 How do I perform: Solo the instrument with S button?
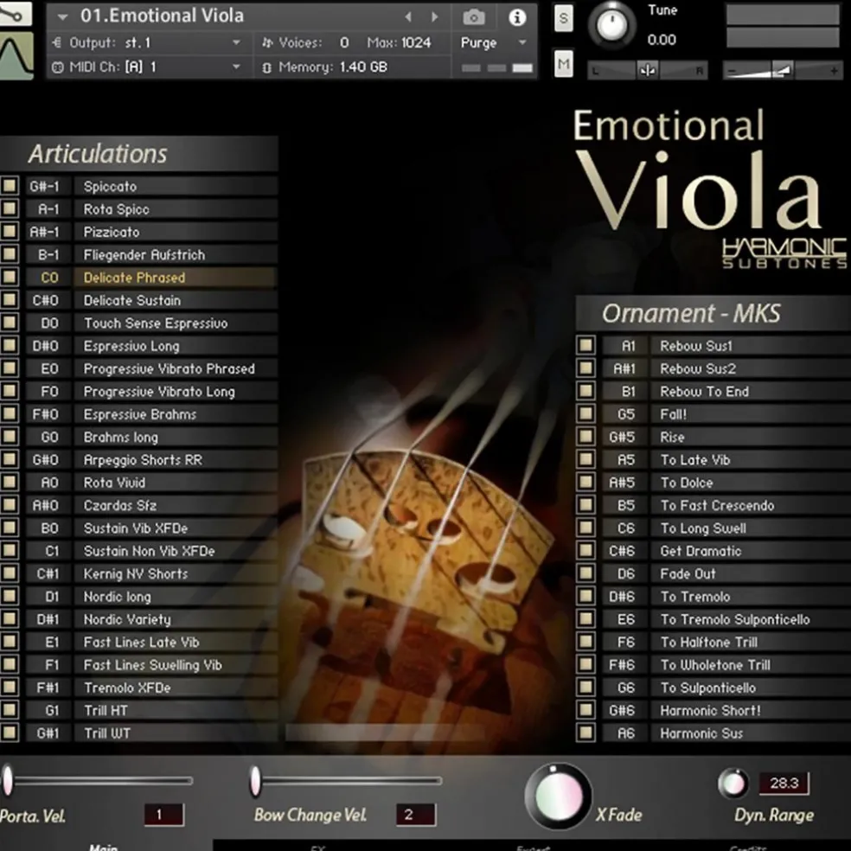[x=563, y=18]
